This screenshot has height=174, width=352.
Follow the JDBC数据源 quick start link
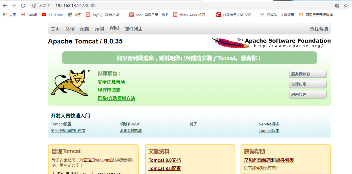[131, 130]
